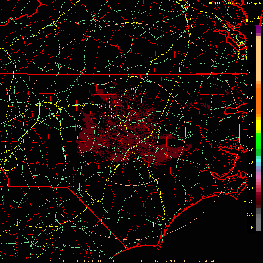Viewport: 263px width, 263px height.
Task: Click the 6.6 value on color scale
Action: [x=250, y=85]
